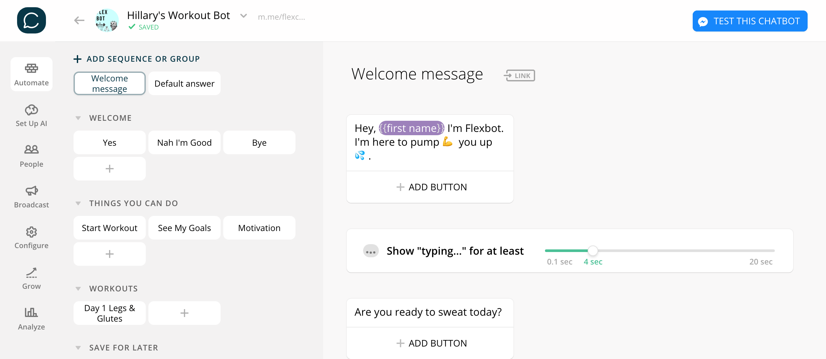
Task: Select the Default answer block
Action: (185, 84)
